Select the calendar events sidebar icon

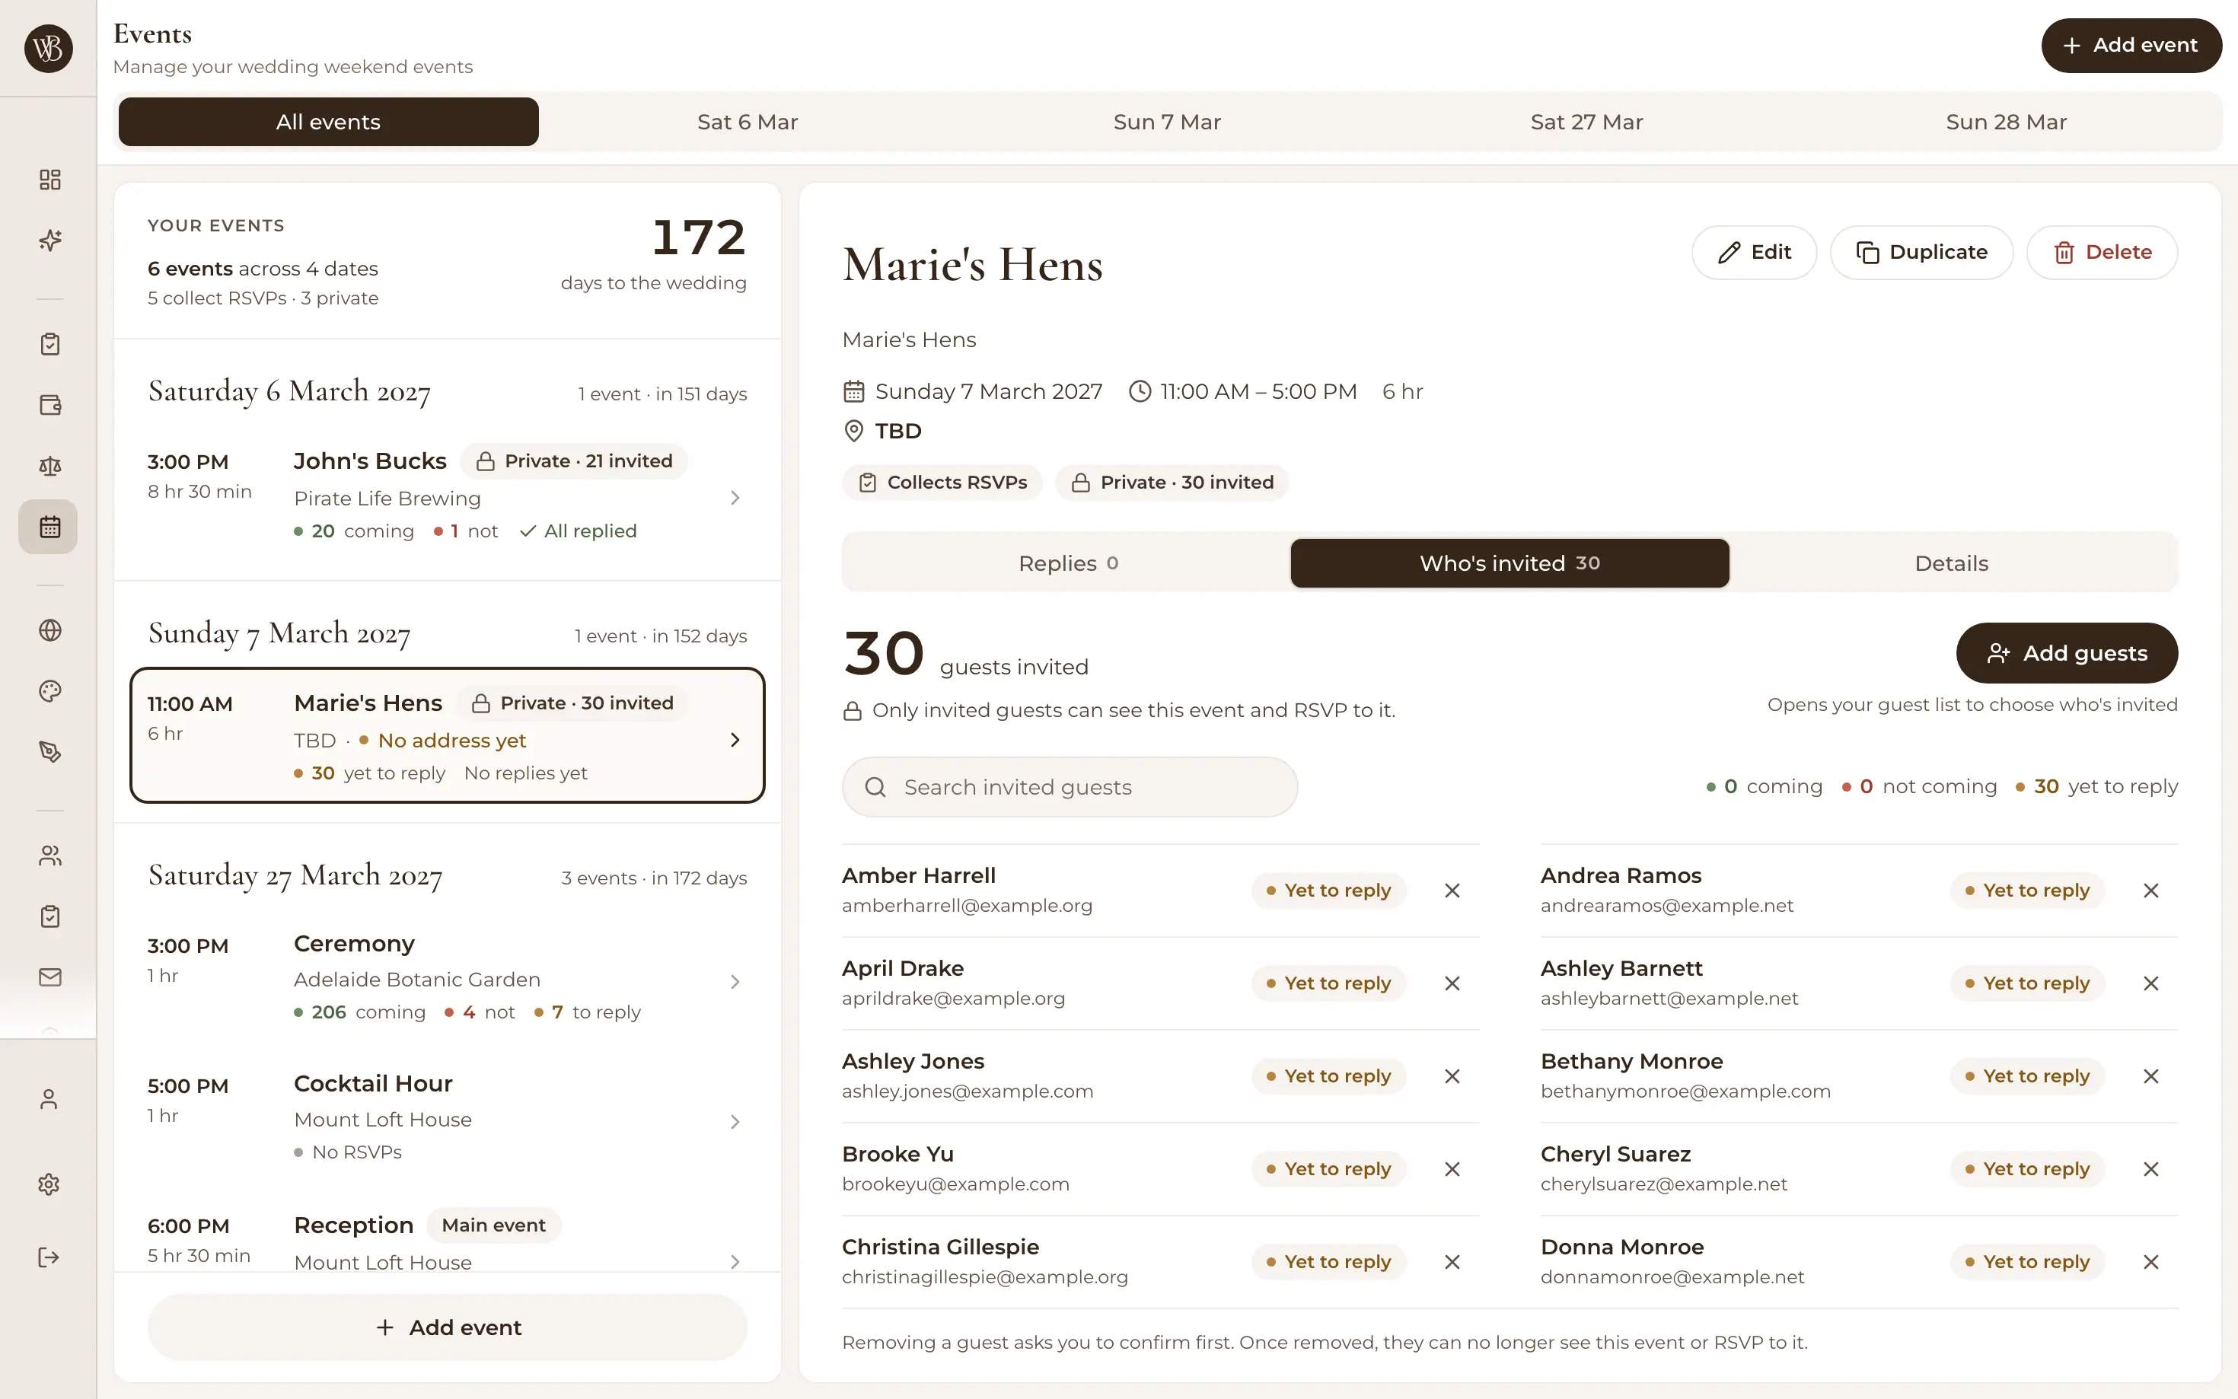point(48,527)
